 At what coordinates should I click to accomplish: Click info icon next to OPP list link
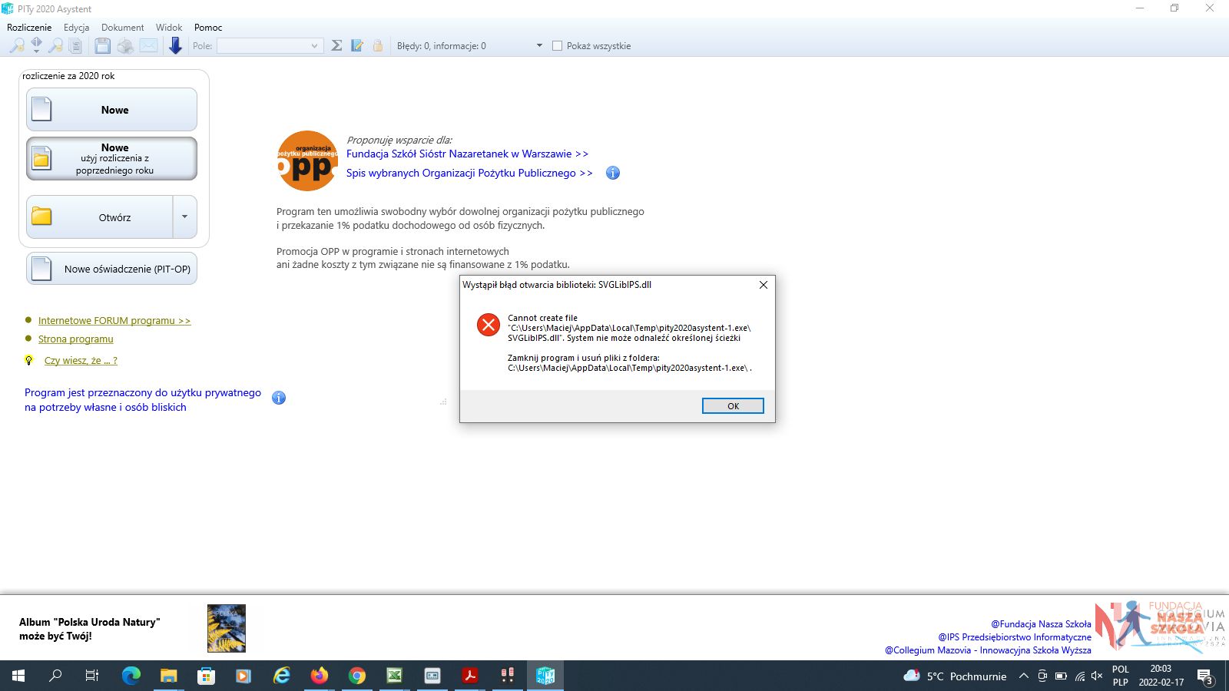point(613,173)
